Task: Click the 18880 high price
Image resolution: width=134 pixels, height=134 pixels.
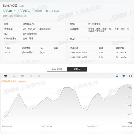Action: tap(22, 11)
